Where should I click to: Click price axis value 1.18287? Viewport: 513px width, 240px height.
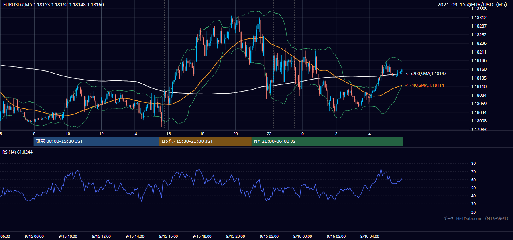479,26
